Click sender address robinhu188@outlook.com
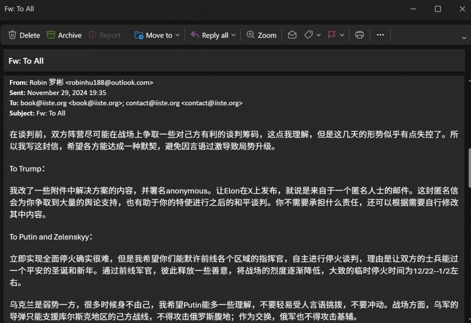The image size is (471, 323). 109,82
